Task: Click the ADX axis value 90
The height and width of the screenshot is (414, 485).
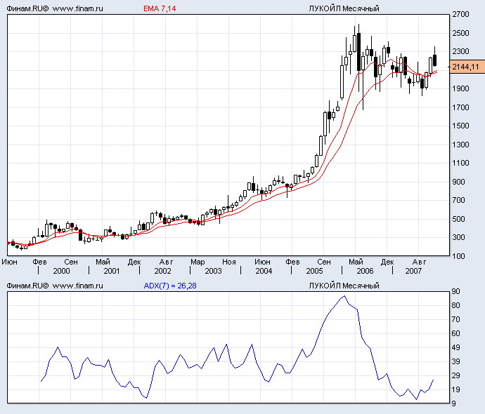Action: [x=456, y=291]
